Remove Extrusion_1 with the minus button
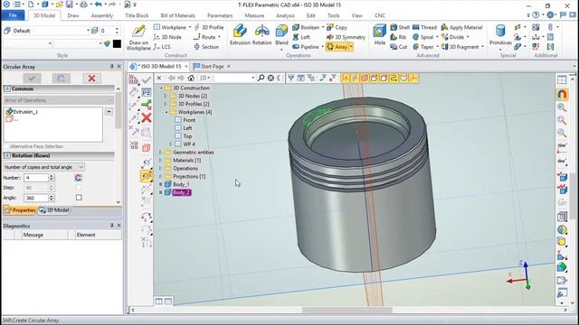The width and height of the screenshot is (579, 325). 109,111
